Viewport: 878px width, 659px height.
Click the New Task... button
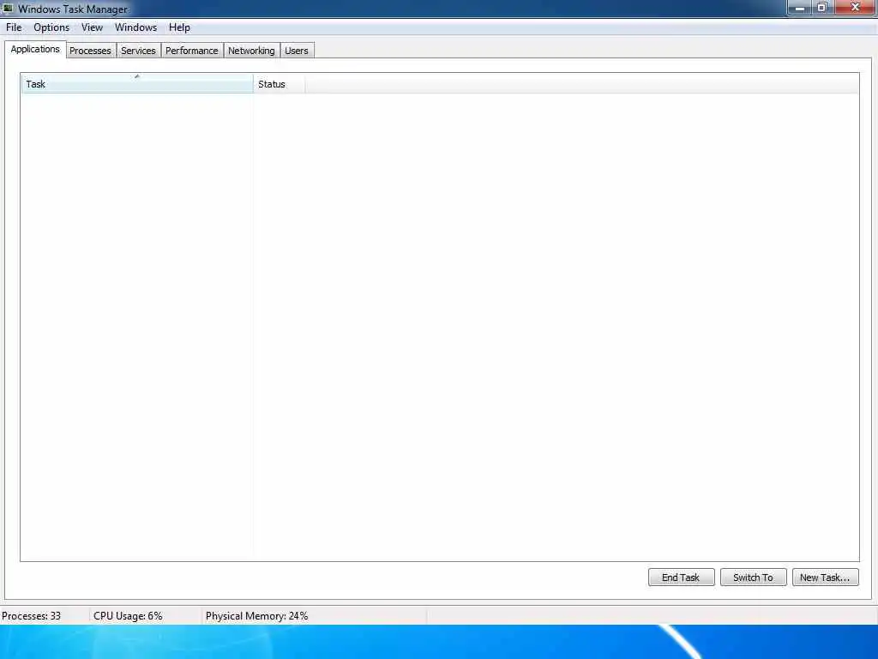[825, 577]
